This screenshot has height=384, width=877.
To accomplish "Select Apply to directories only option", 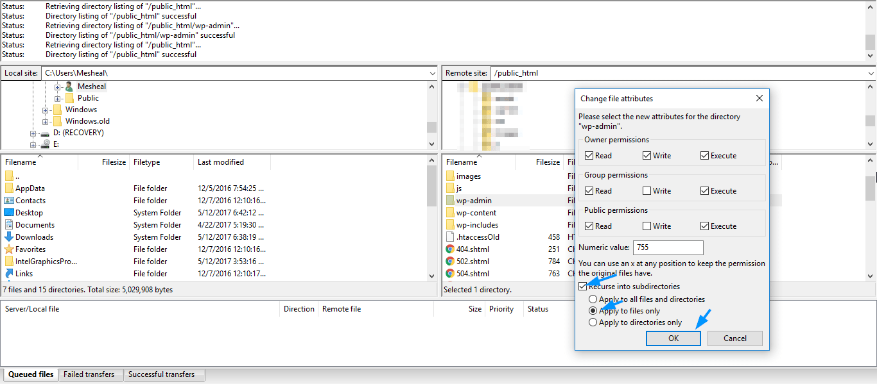I will tap(593, 322).
